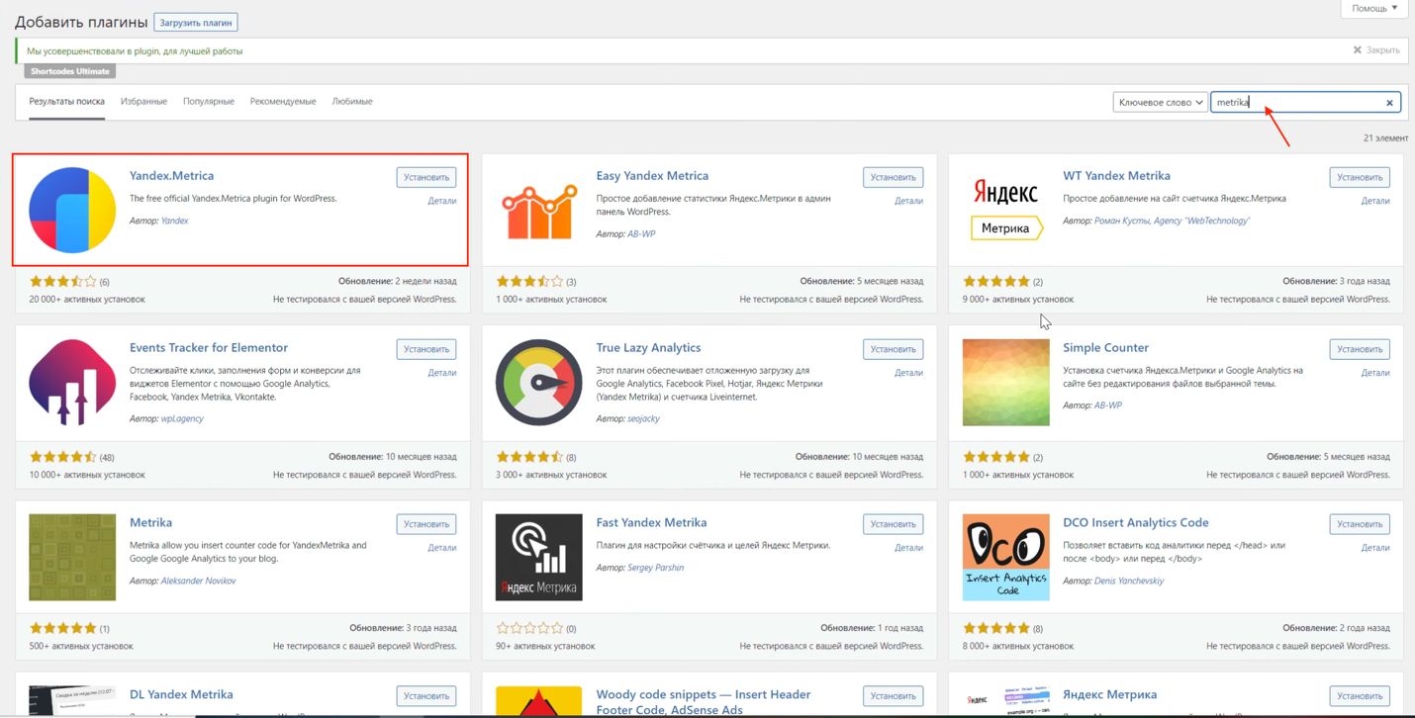
Task: Install the Яндекс Метрика plugin
Action: [x=1360, y=696]
